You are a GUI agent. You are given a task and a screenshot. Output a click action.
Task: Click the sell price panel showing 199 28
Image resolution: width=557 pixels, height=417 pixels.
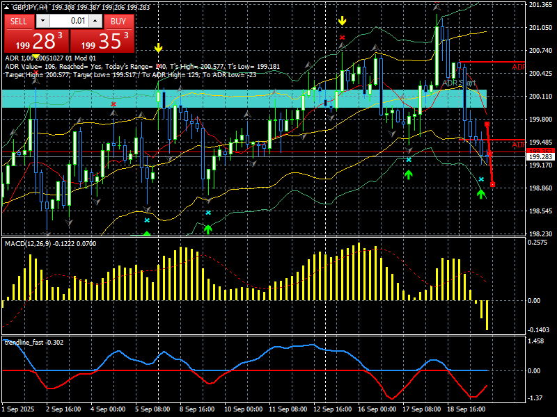click(x=36, y=41)
